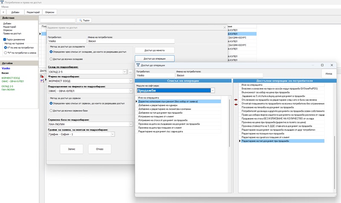Open the Продажби software module dropdown
Viewport: 341px width, 203px height.
coord(212,90)
